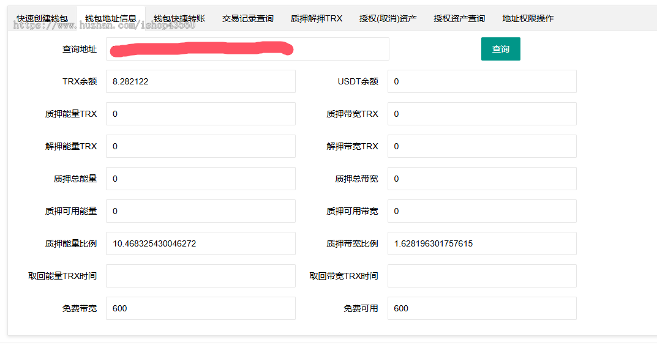Click the empty 取回带宽TRX时间 field
The height and width of the screenshot is (356, 657).
coord(482,276)
